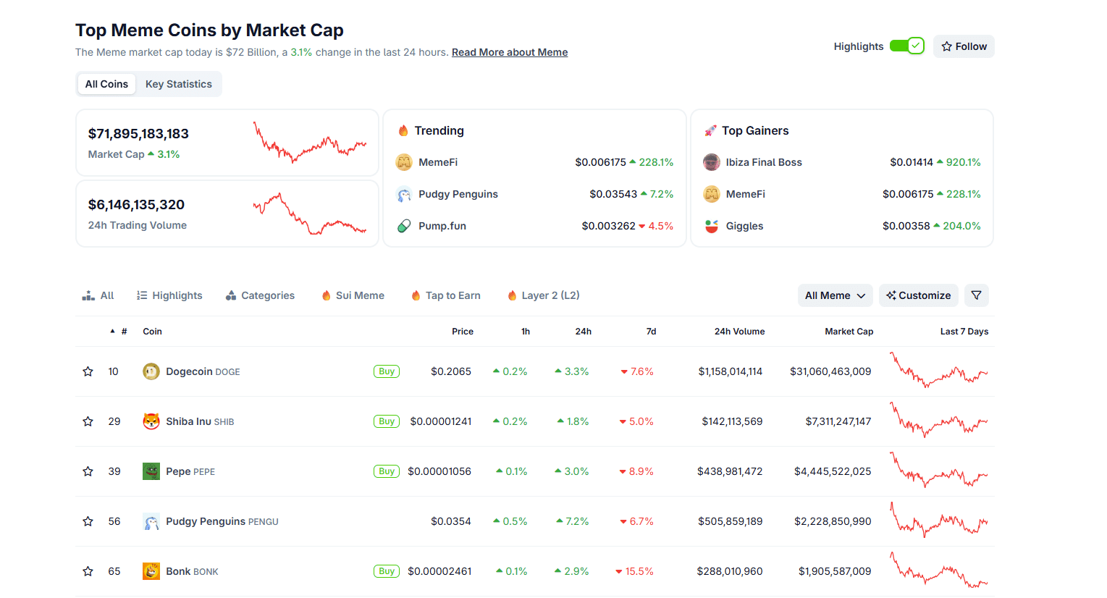Open the Read More about Meme link

pyautogui.click(x=510, y=52)
